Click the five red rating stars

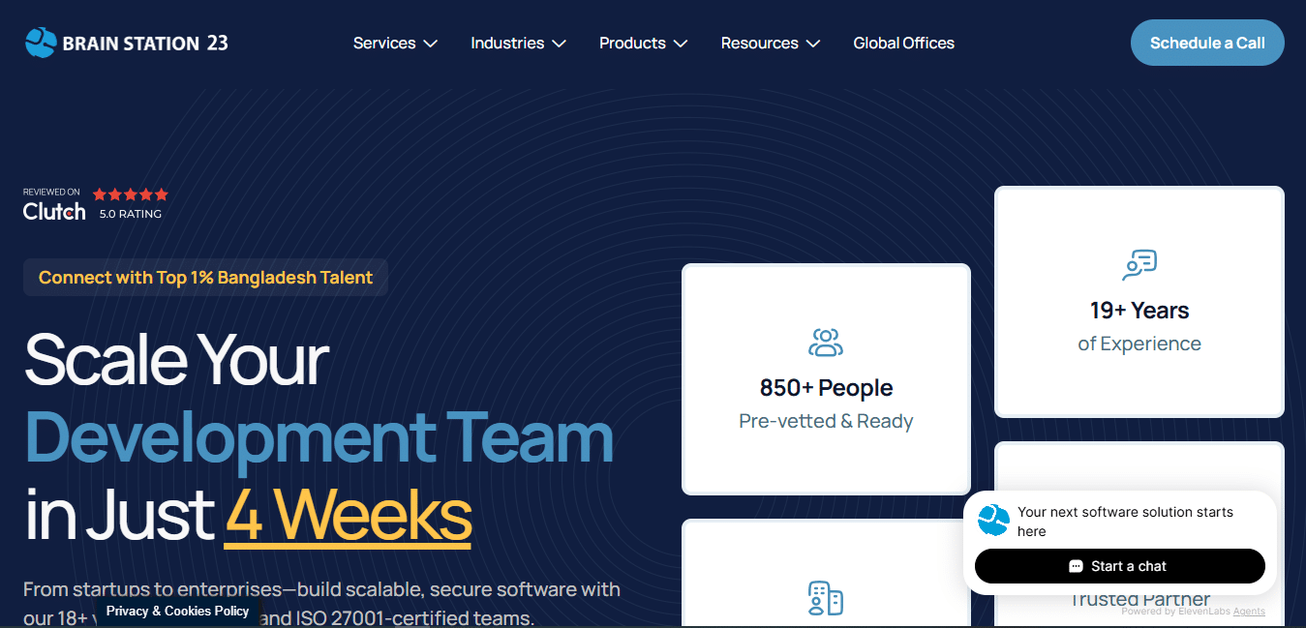point(131,194)
